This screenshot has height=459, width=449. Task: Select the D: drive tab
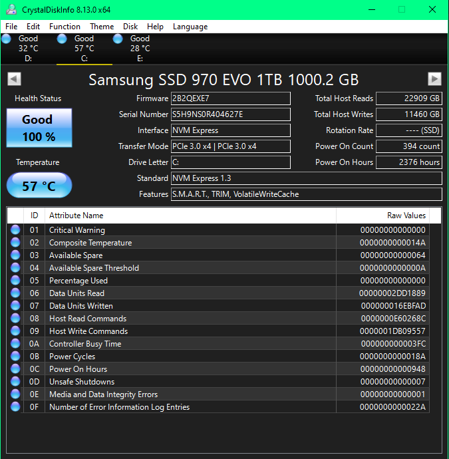coord(28,49)
